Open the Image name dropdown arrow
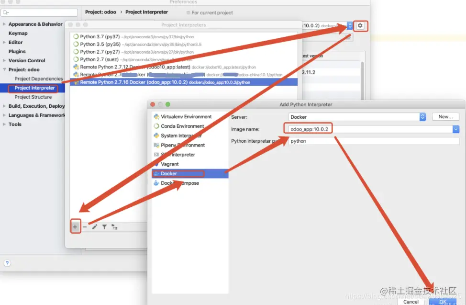466x305 pixels. (x=456, y=129)
